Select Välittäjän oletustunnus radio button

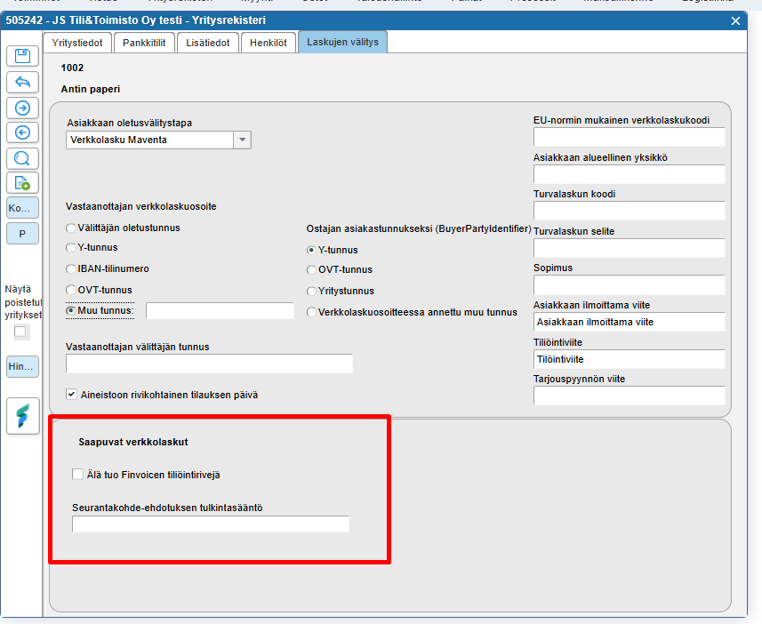point(71,228)
